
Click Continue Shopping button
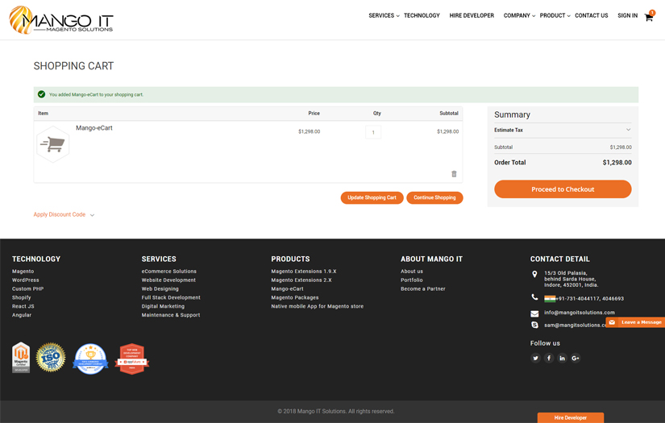tap(434, 197)
